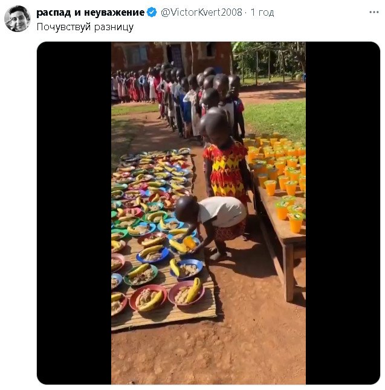385x390 pixels.
Task: Open the @VictorKvert2008 handle link
Action: pyautogui.click(x=201, y=12)
